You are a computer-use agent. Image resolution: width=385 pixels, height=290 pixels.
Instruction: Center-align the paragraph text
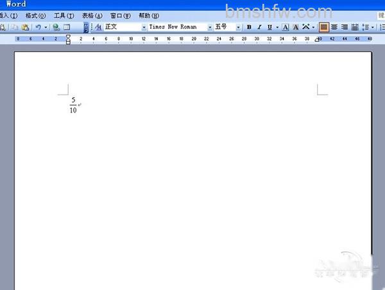coord(334,27)
